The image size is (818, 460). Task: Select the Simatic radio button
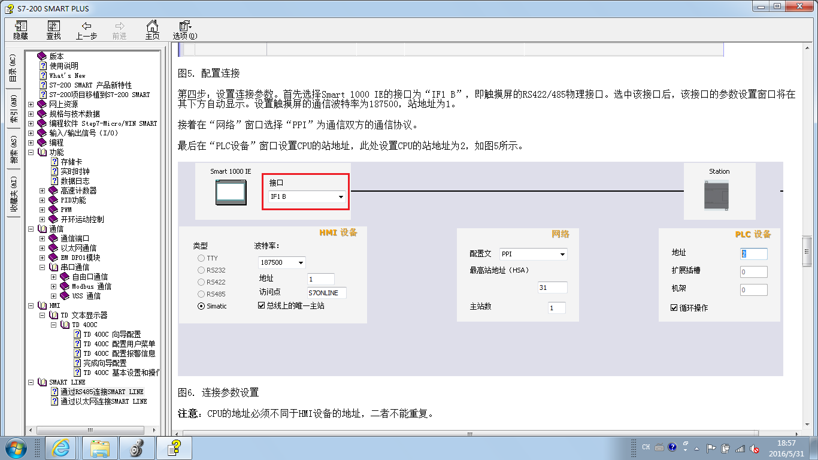tap(201, 306)
